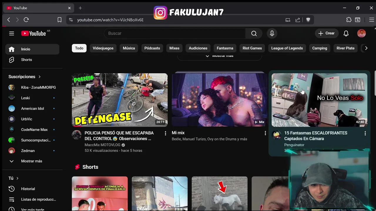
Task: Select the Todo filter chip
Action: (x=79, y=48)
